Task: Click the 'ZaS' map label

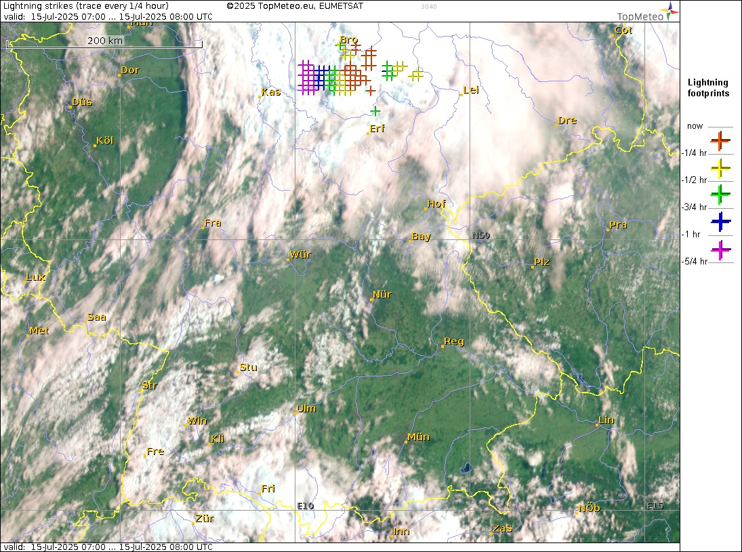Action: (502, 528)
